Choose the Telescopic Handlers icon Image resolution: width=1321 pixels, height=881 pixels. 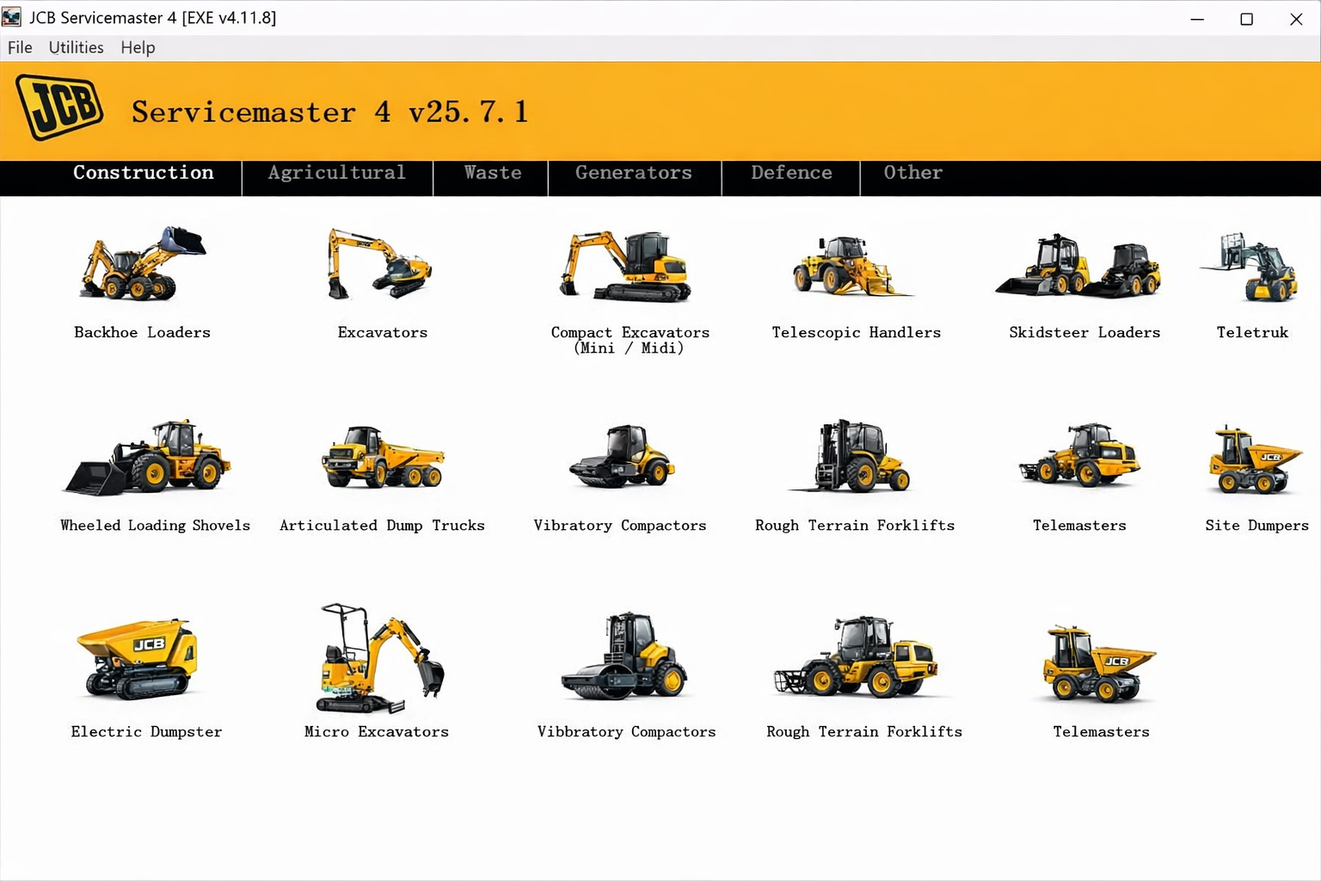(853, 267)
